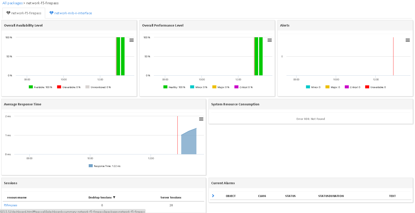Switch to network-mib-ii-interface tab
The width and height of the screenshot is (415, 213).
[73, 13]
